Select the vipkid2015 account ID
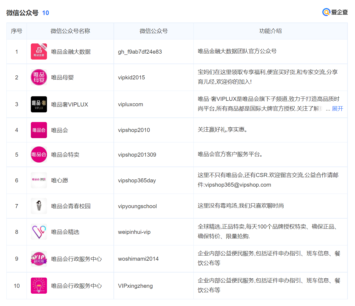355x306 pixels. [x=131, y=78]
